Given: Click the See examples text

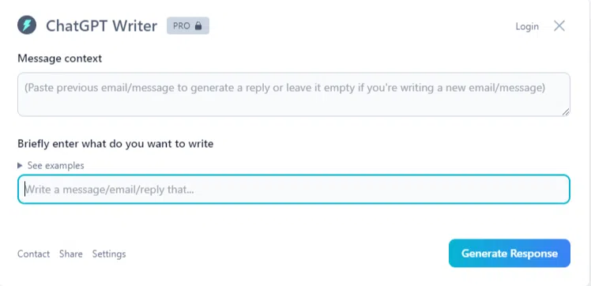Looking at the screenshot, I should click(56, 165).
